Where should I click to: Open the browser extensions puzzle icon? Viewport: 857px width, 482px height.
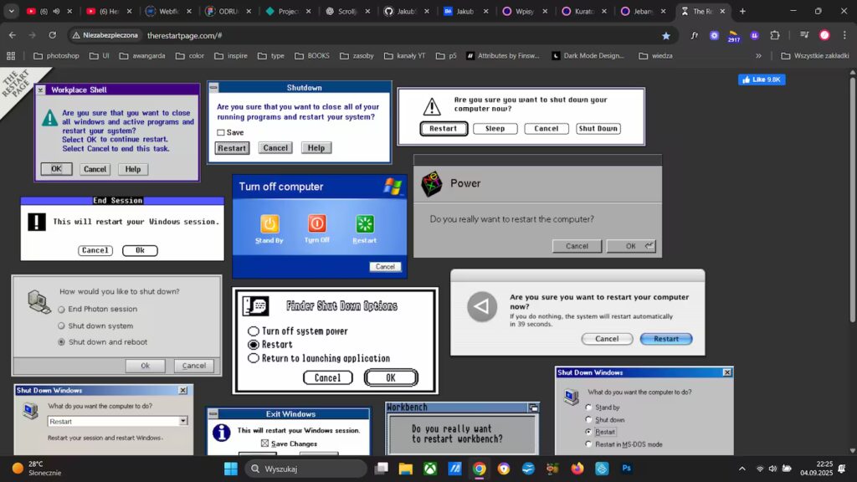[775, 35]
